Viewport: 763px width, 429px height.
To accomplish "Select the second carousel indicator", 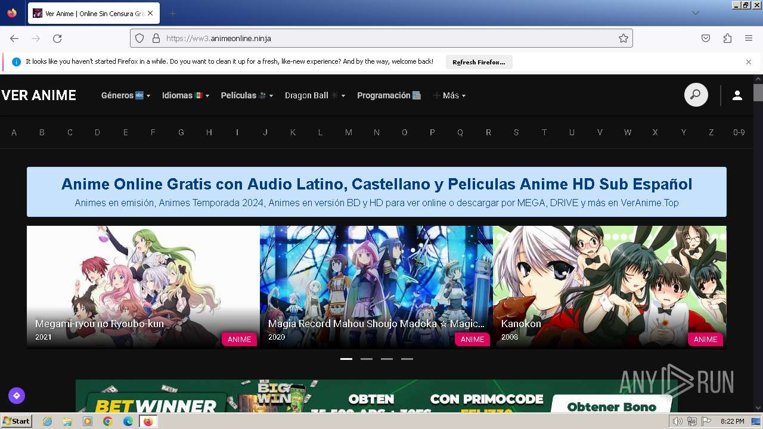I will [367, 359].
